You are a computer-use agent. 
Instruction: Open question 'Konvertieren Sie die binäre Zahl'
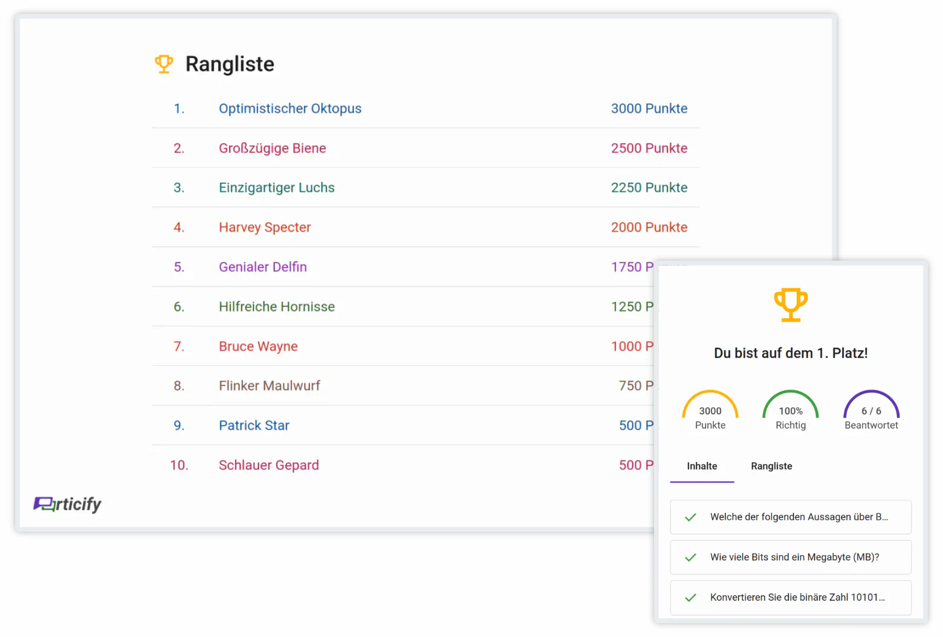click(797, 598)
